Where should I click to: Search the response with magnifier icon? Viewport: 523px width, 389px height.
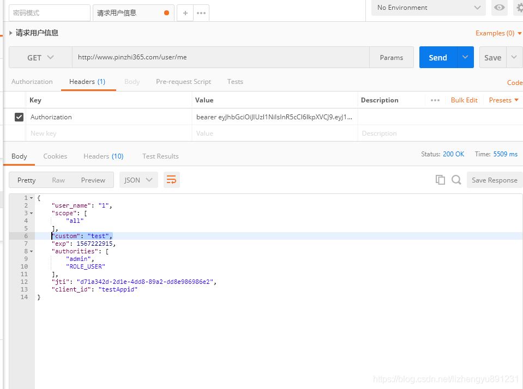pos(456,180)
